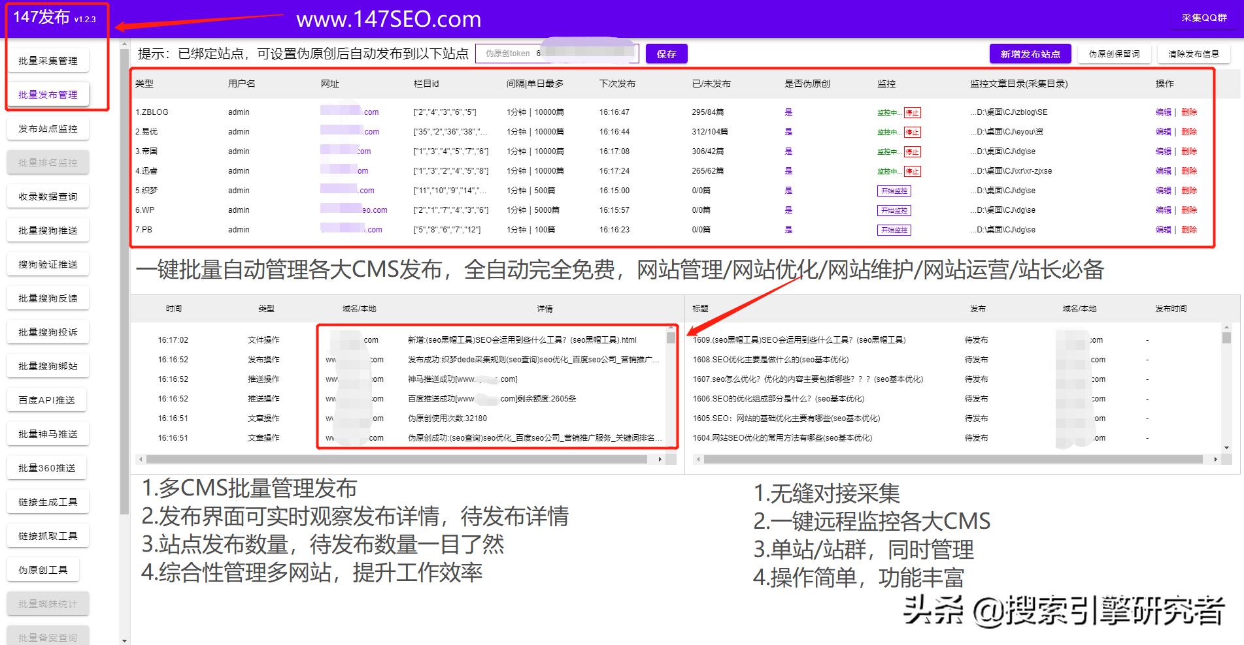Open the 伪原创工具
This screenshot has width=1244, height=645.
tap(43, 569)
